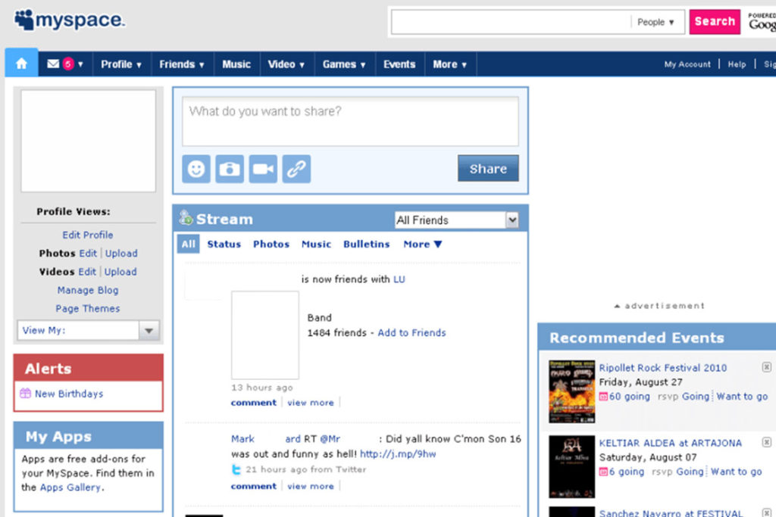Screen dimensions: 776x517
Task: Switch to the Music stream tab
Action: point(316,244)
